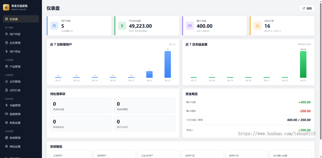Click the 06-23 bar in 近7日新增用户 chart

coord(168,64)
